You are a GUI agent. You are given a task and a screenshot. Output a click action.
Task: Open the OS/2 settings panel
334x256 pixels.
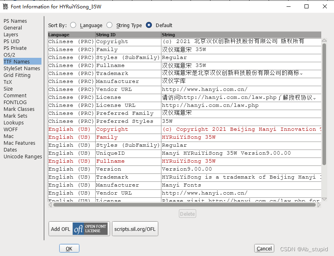[12, 55]
